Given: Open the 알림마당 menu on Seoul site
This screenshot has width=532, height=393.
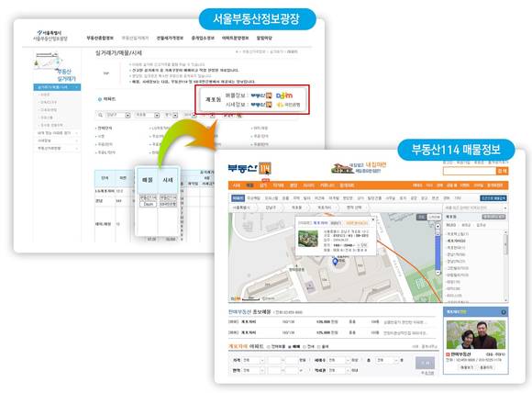Looking at the screenshot, I should (264, 38).
